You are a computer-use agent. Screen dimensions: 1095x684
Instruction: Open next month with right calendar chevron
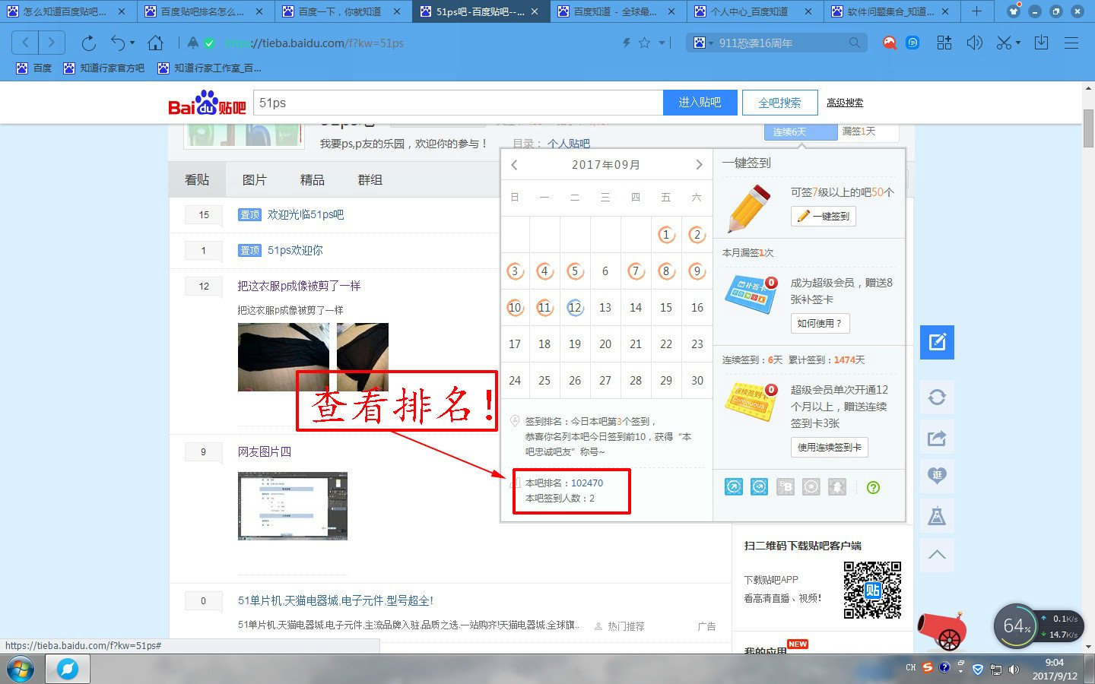pos(699,164)
